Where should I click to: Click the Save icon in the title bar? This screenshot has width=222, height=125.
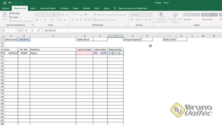pos(5,3)
